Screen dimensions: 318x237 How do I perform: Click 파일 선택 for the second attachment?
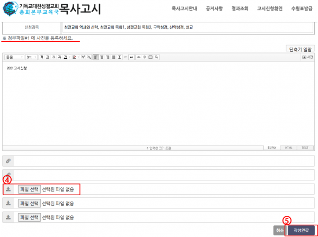(x=29, y=203)
